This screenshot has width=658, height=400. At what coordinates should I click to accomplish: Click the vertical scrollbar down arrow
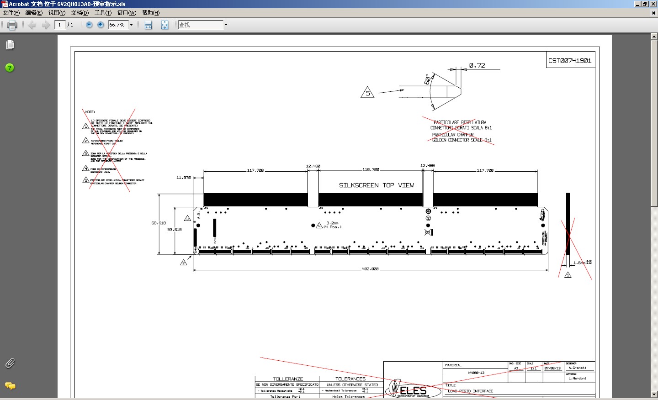pyautogui.click(x=654, y=394)
